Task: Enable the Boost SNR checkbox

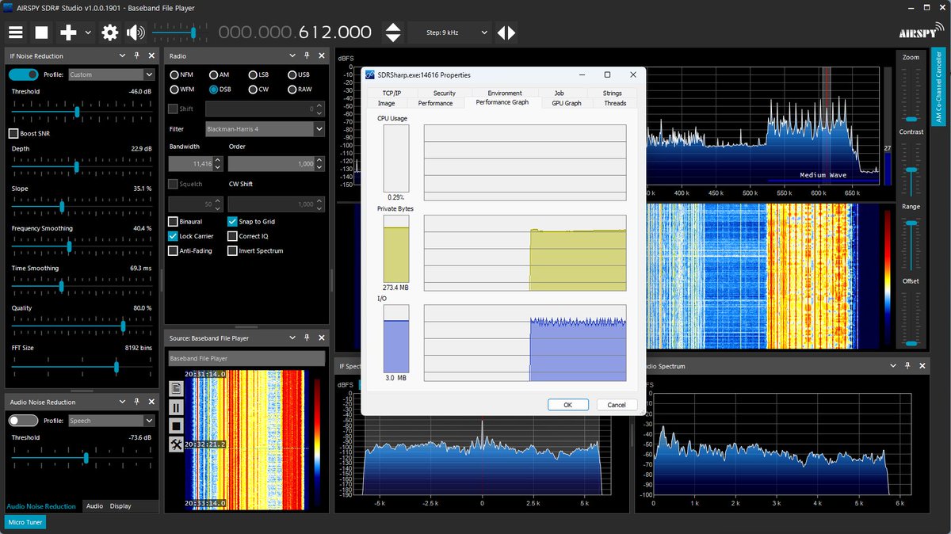Action: tap(13, 133)
